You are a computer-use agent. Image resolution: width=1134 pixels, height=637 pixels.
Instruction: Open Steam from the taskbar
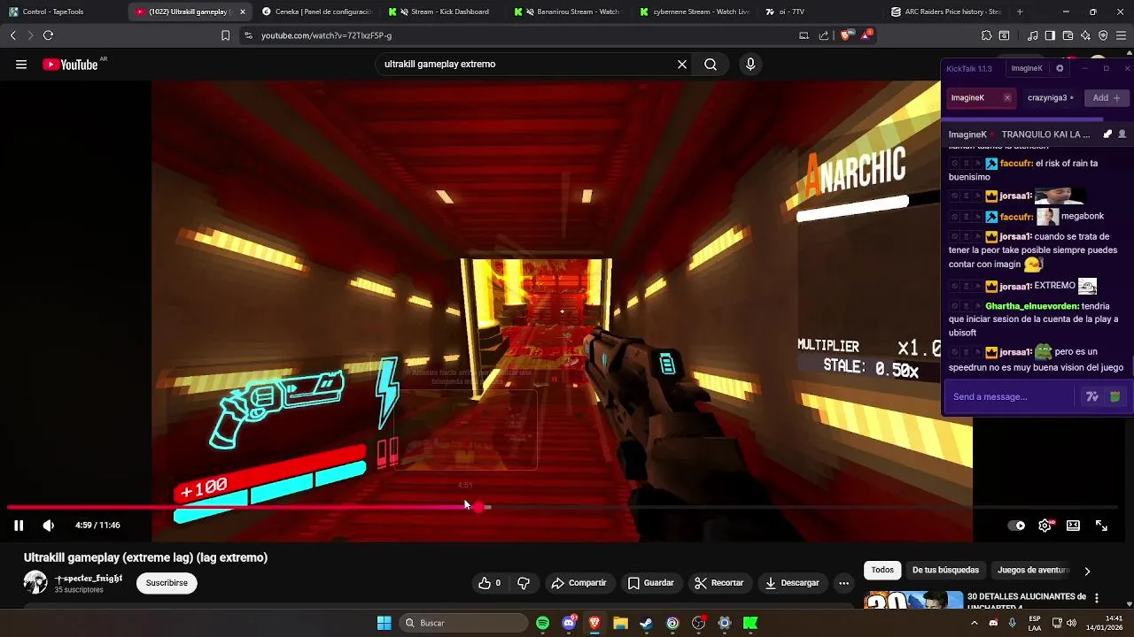click(x=647, y=623)
